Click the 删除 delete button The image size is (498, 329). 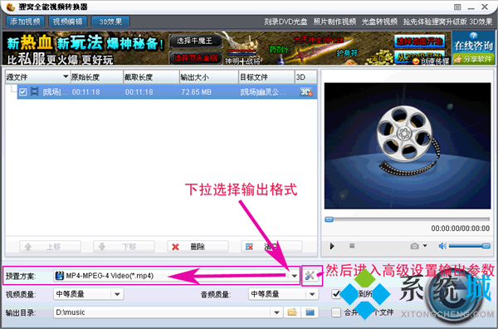tap(198, 247)
